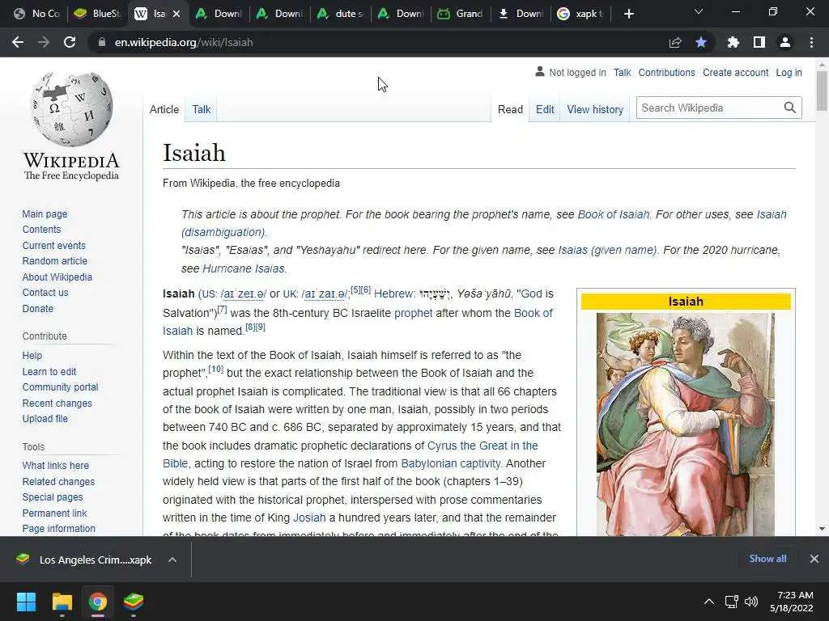The height and width of the screenshot is (621, 829).
Task: Click the network tray icon
Action: click(x=731, y=602)
